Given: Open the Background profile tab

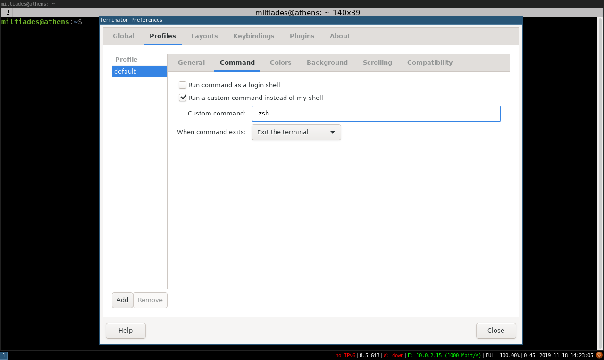Looking at the screenshot, I should pos(327,62).
